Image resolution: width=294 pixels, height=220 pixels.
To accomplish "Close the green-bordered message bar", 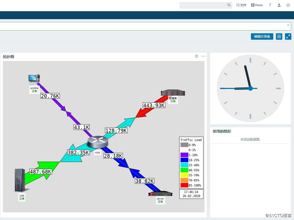I will click(288, 25).
